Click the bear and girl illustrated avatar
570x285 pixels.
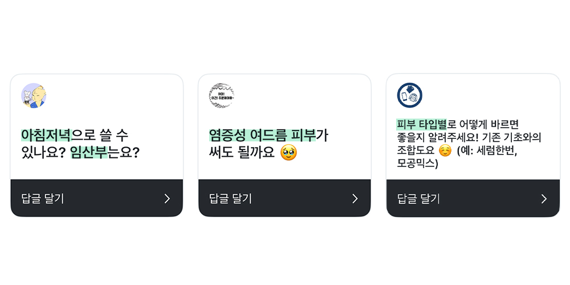(34, 96)
